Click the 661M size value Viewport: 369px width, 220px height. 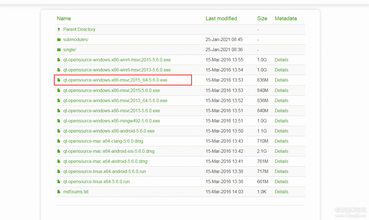coord(263,181)
